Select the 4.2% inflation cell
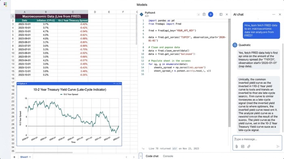Viewport: 284px width, 159px height. (x=45, y=60)
